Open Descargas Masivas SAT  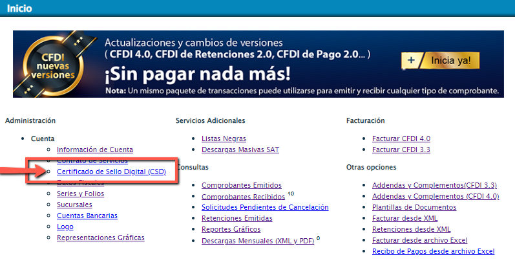[240, 150]
